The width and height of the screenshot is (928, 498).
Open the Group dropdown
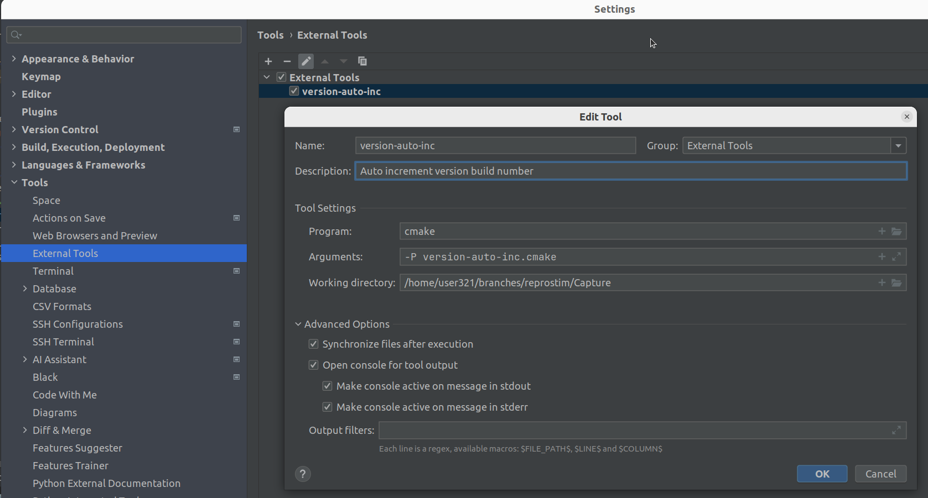(x=898, y=146)
